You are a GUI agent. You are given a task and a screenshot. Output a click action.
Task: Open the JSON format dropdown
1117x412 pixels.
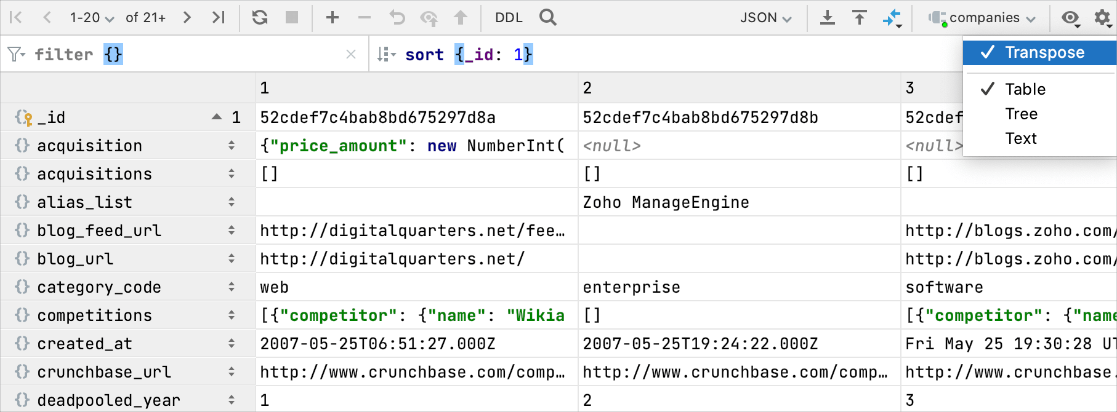pos(765,18)
